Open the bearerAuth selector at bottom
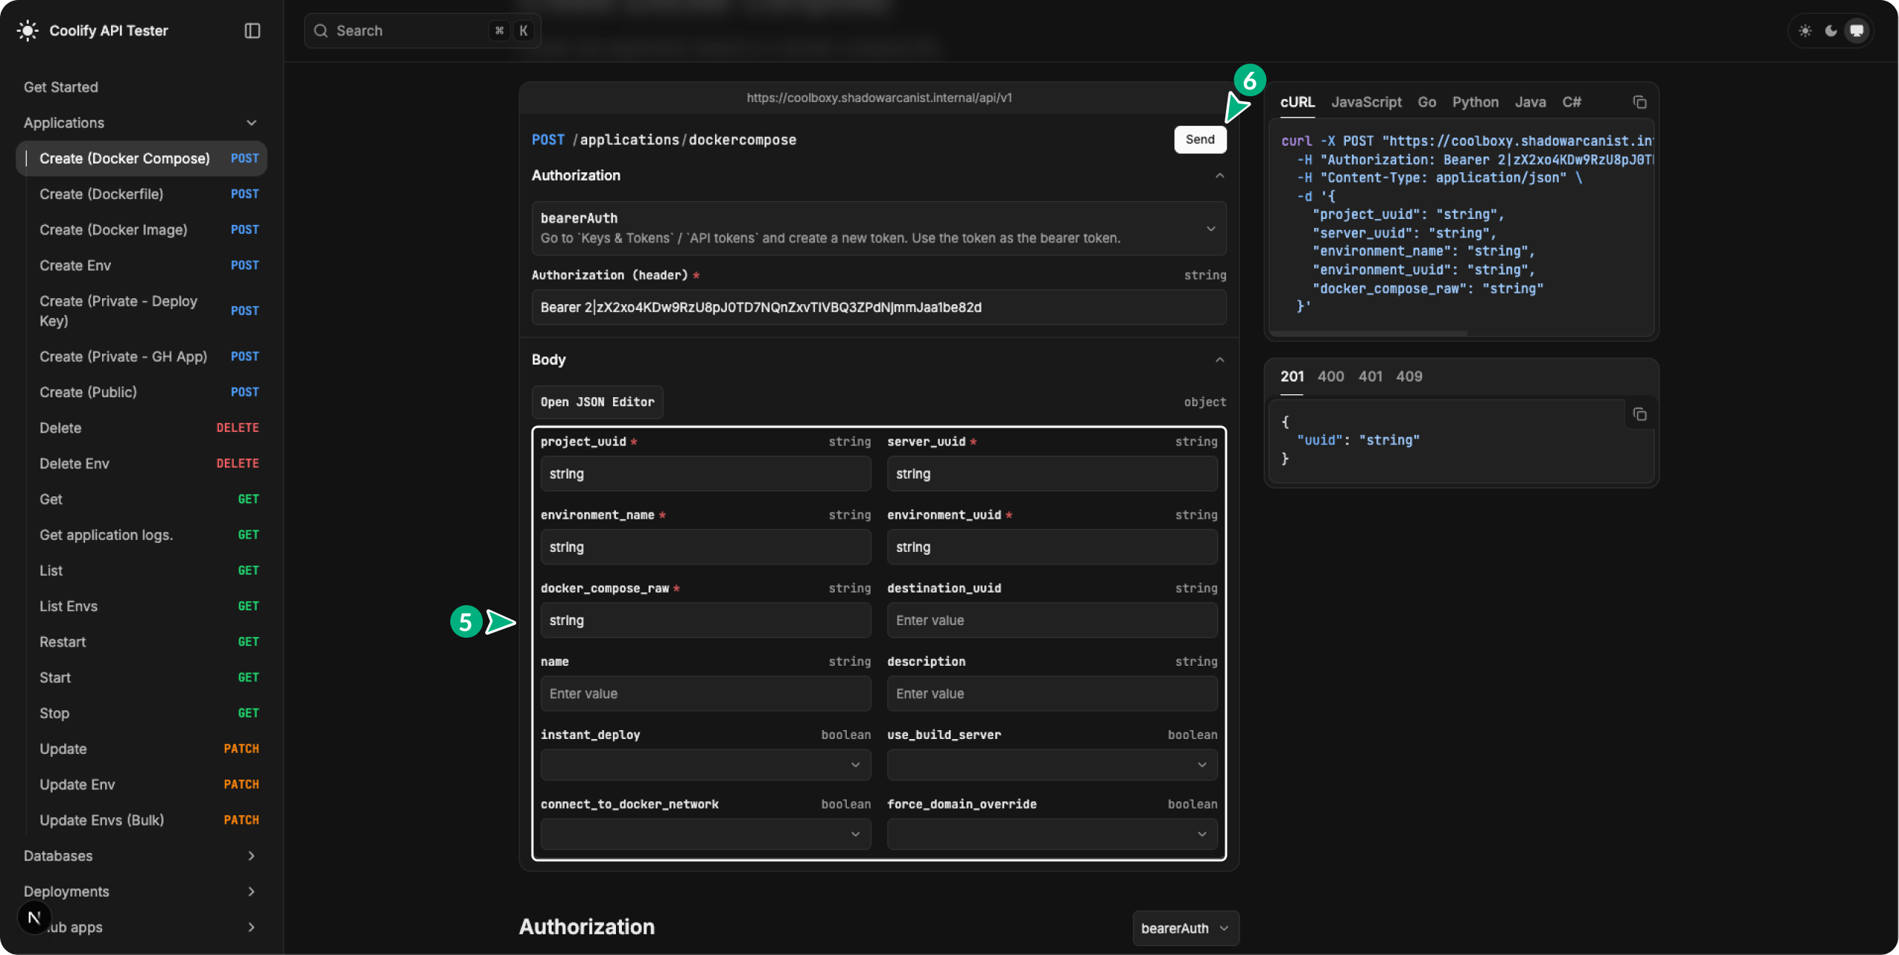Image resolution: width=1899 pixels, height=955 pixels. click(x=1185, y=928)
